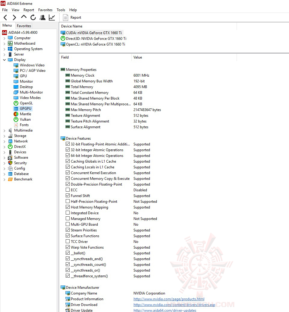Open the Help menu
289x312 pixels.
pyautogui.click(x=73, y=10)
